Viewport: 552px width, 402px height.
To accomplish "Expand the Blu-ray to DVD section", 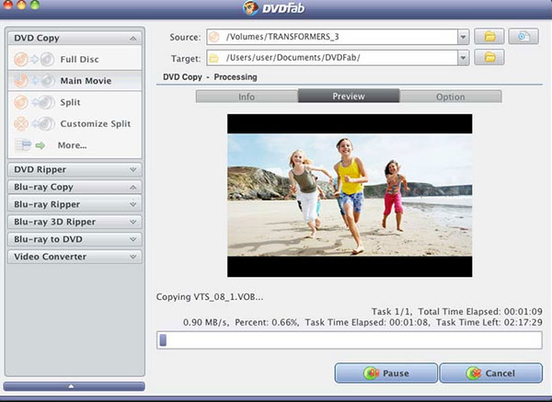I will (x=133, y=239).
